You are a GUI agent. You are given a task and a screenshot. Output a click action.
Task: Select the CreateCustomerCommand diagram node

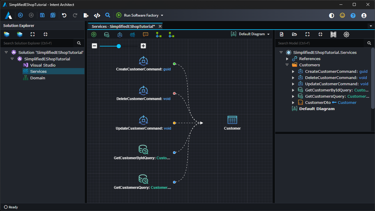(x=143, y=64)
